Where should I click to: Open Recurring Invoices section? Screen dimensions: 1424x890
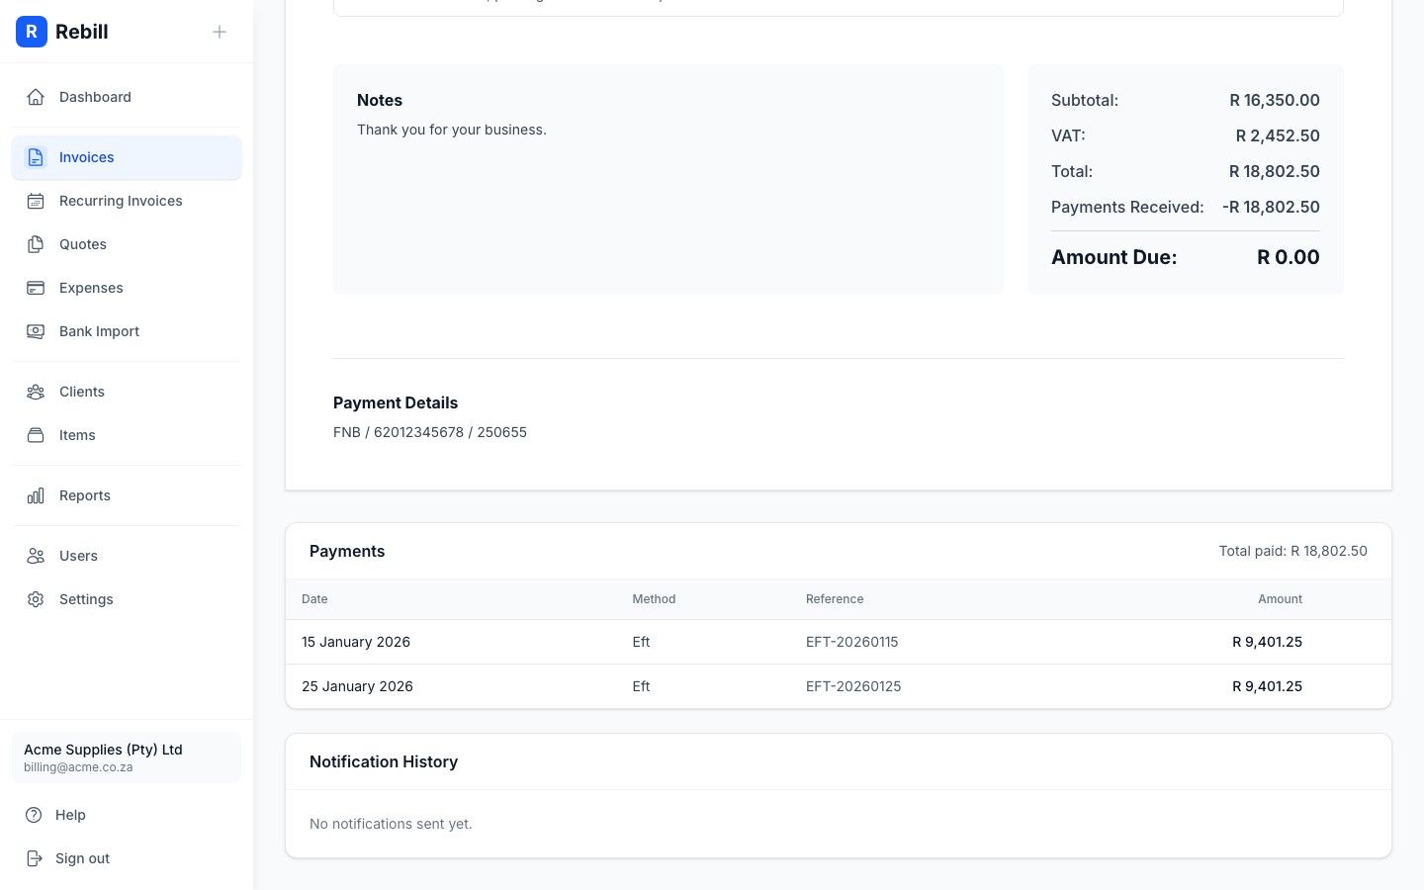127,201
